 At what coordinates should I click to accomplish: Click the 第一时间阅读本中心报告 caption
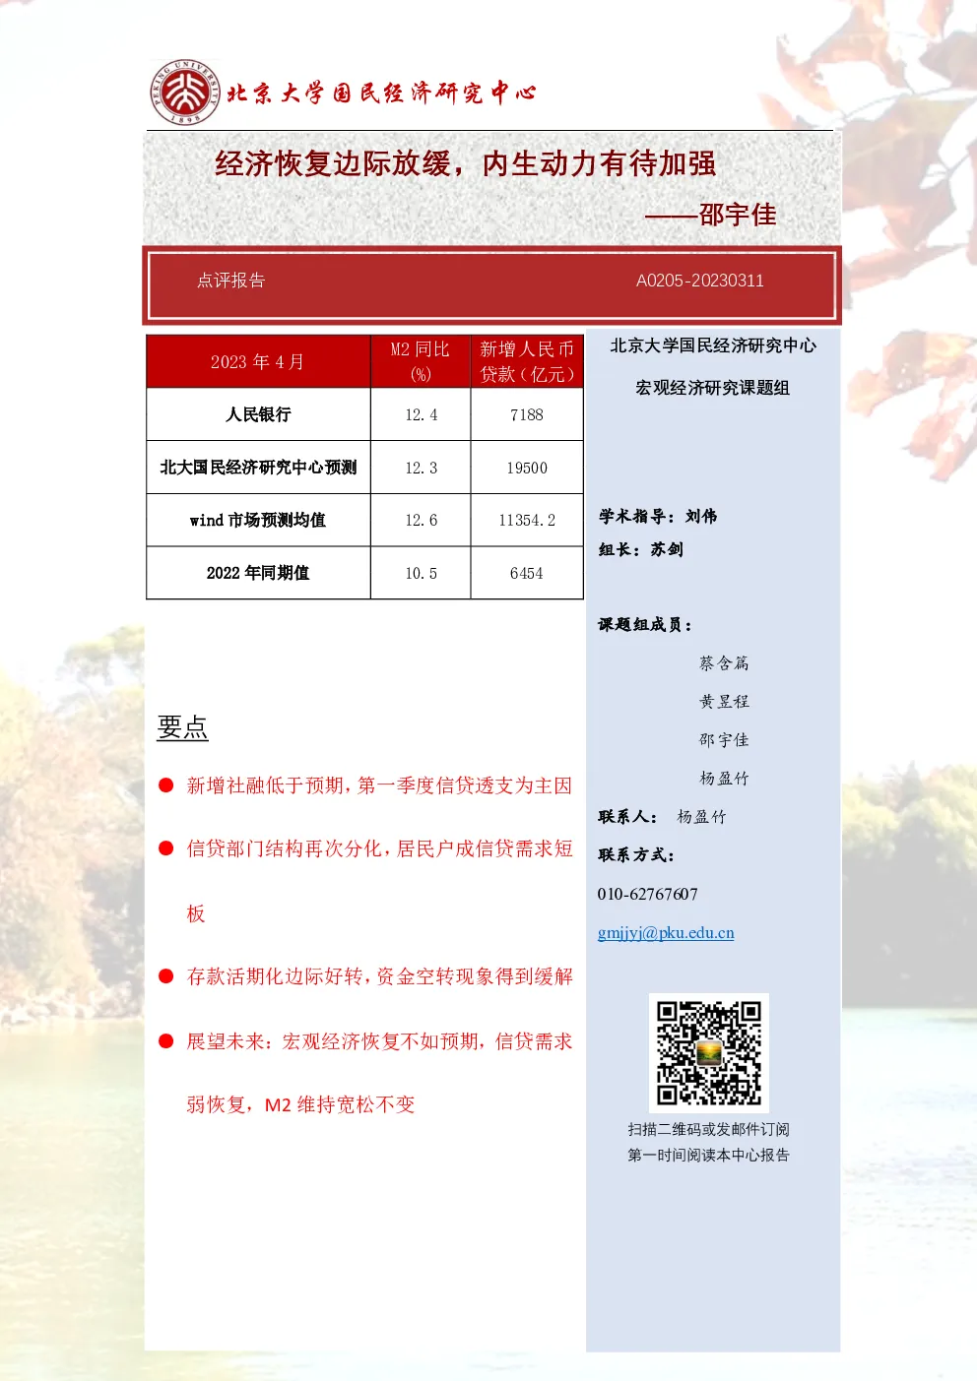click(709, 1156)
